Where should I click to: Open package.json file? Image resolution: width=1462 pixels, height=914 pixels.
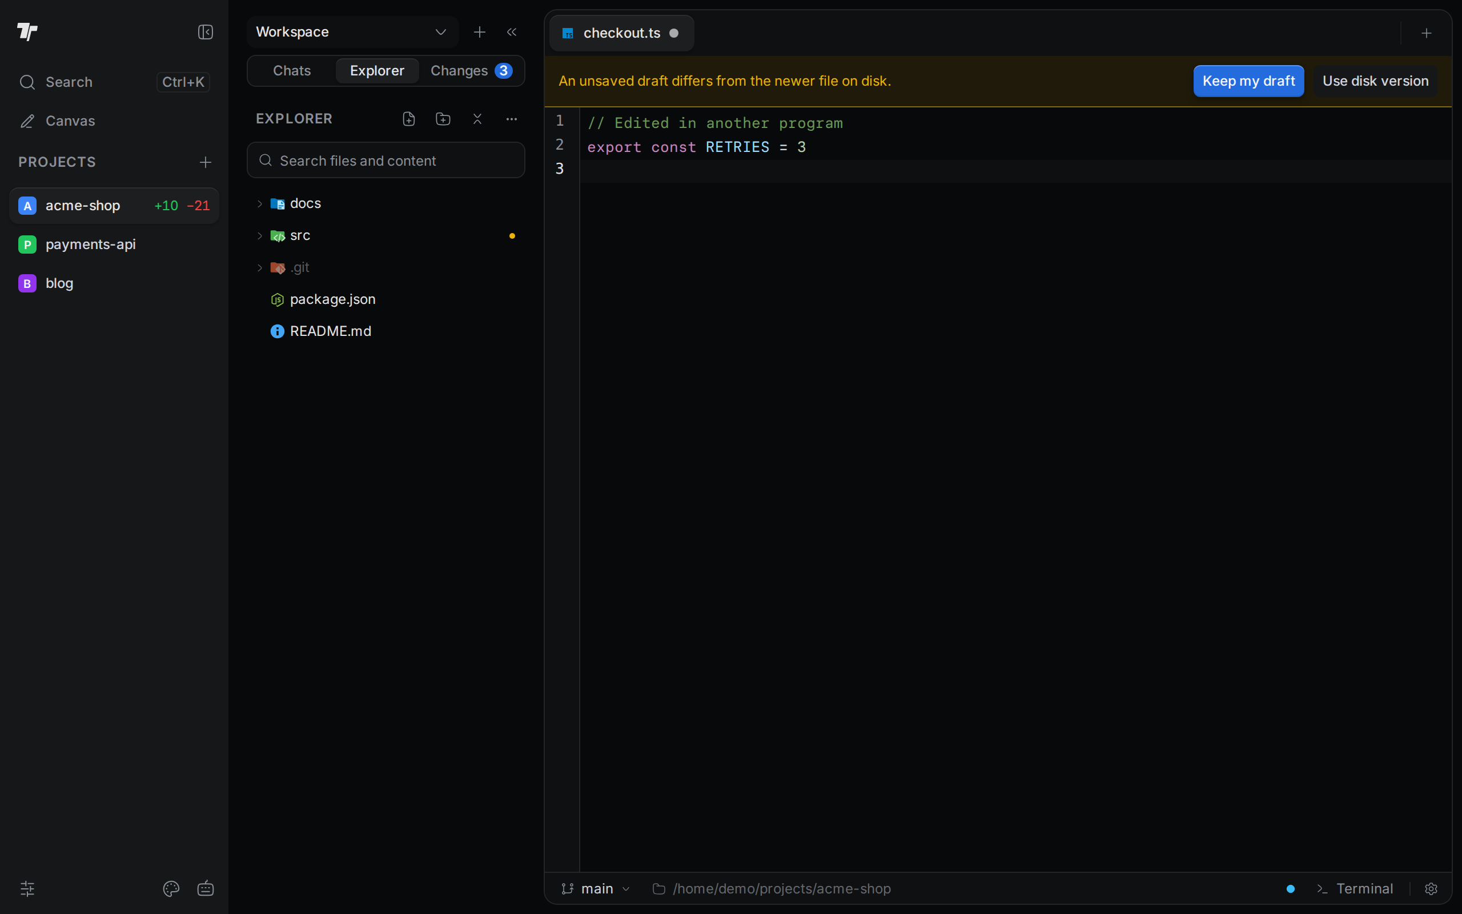[x=386, y=300]
